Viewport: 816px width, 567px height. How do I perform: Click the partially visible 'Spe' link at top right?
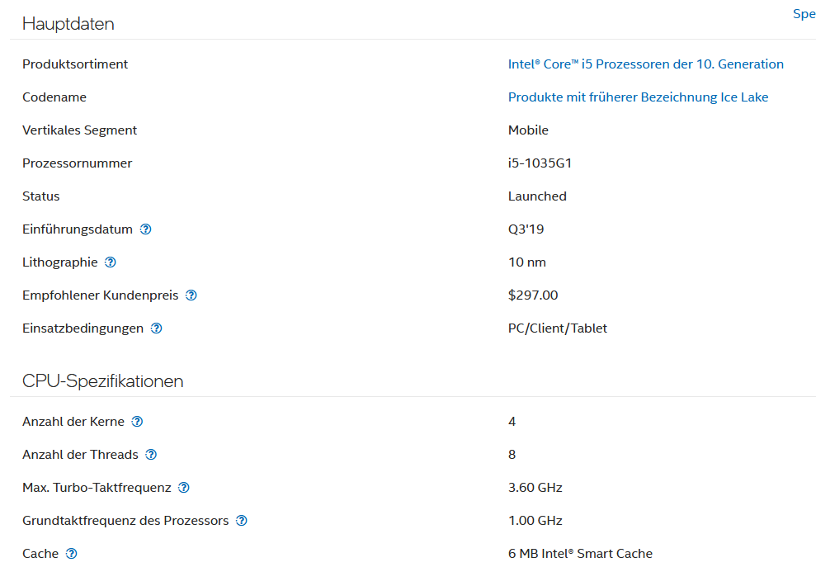coord(804,14)
